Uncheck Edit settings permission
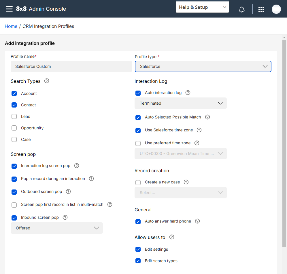 pyautogui.click(x=138, y=249)
